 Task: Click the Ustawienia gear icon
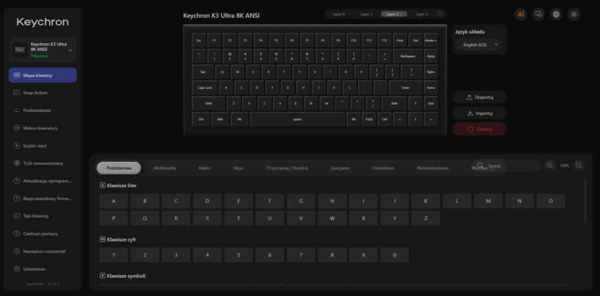coord(17,269)
